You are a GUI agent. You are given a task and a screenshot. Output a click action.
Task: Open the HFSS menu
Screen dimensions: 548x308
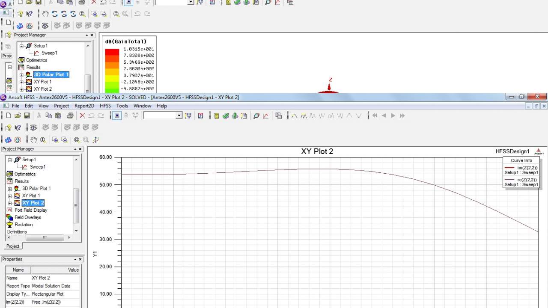(105, 106)
